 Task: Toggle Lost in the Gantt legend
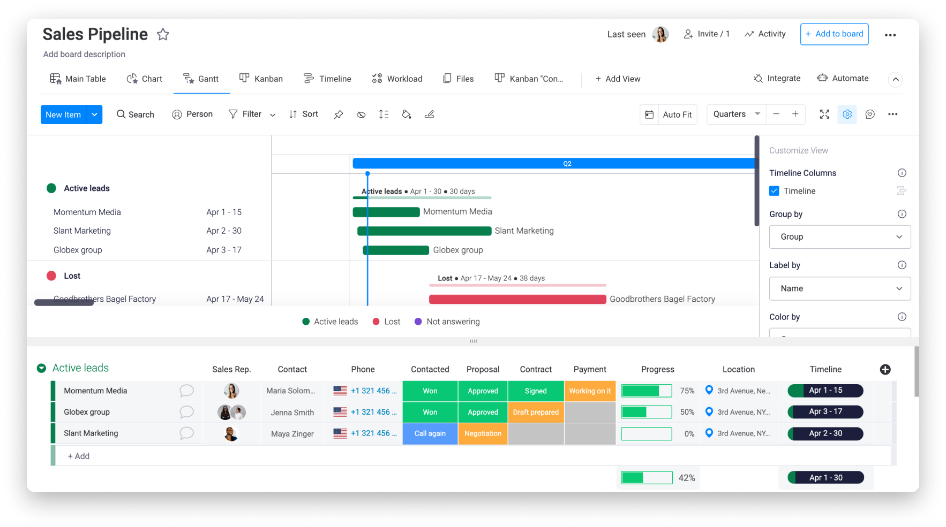coord(386,322)
